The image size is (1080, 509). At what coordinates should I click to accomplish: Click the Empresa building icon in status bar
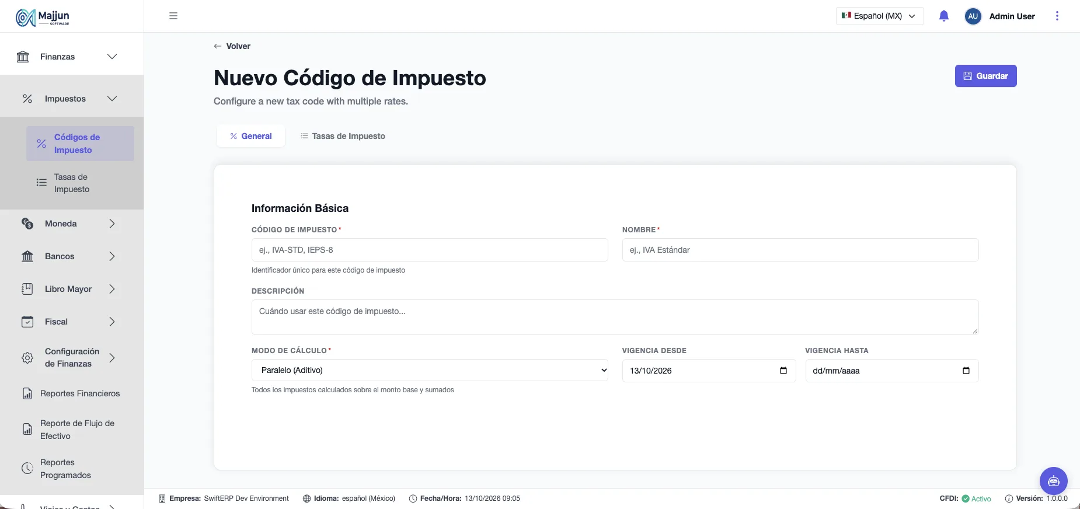coord(162,498)
